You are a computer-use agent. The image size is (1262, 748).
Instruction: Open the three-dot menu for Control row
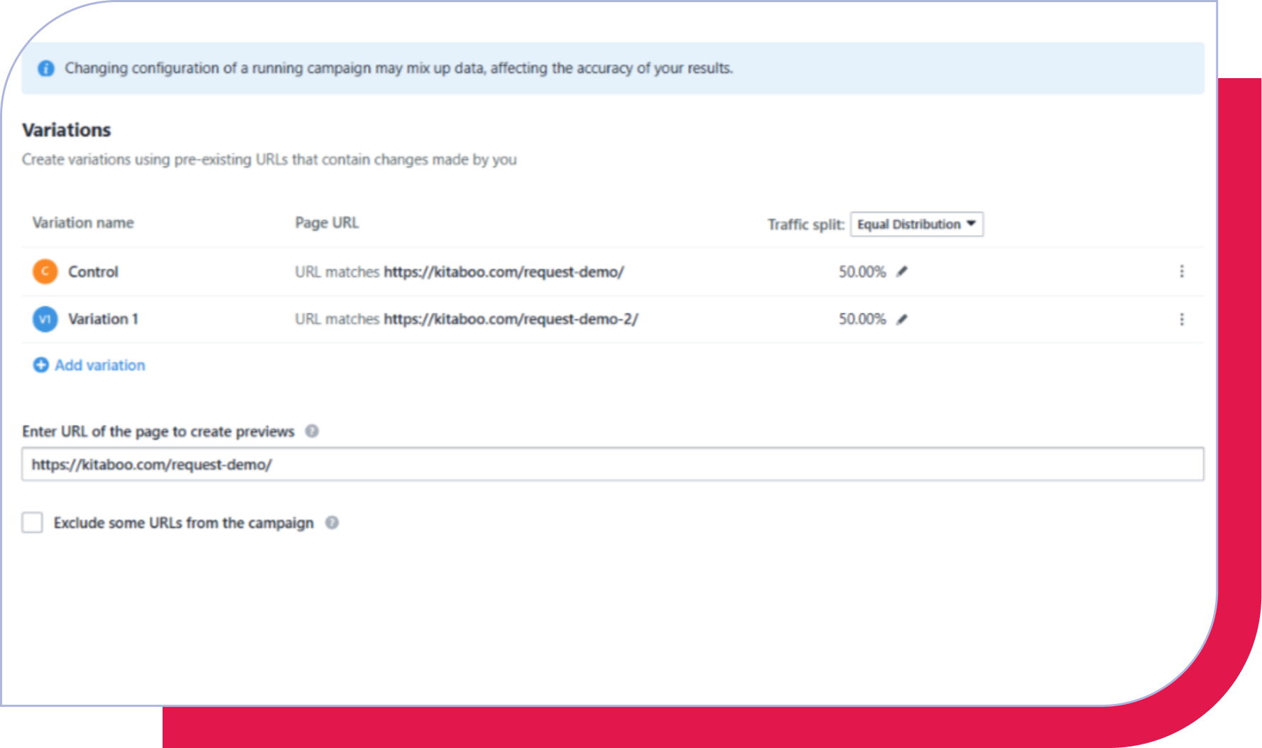point(1182,271)
